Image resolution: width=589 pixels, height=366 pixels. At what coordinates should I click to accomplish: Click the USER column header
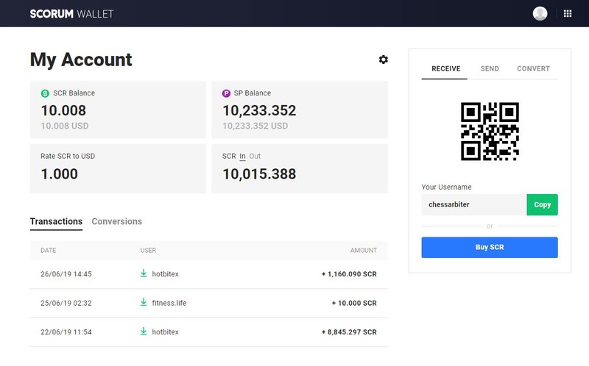[148, 250]
